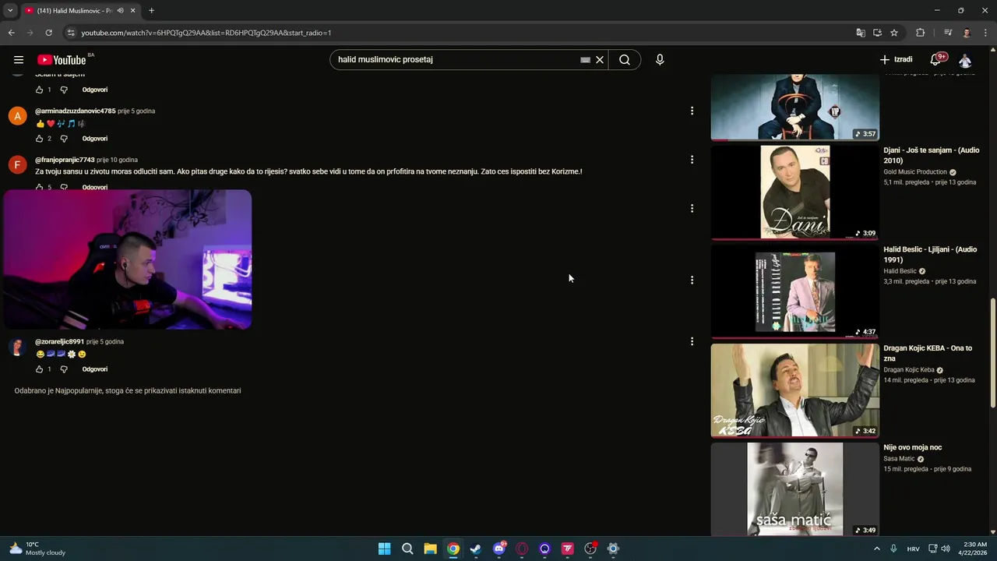
Task: Open a new browser tab
Action: pos(151,11)
